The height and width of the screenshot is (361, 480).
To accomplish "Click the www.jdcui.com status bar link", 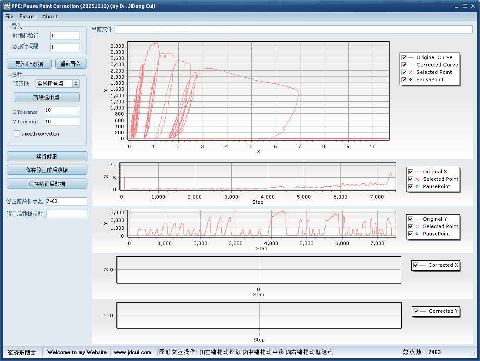I will (x=133, y=352).
